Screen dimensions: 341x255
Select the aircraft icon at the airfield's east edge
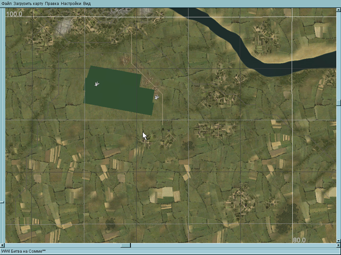(157, 98)
